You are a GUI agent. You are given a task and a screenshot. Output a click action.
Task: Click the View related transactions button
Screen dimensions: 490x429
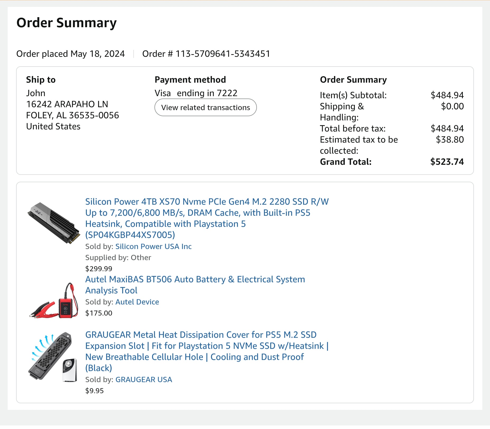[205, 108]
